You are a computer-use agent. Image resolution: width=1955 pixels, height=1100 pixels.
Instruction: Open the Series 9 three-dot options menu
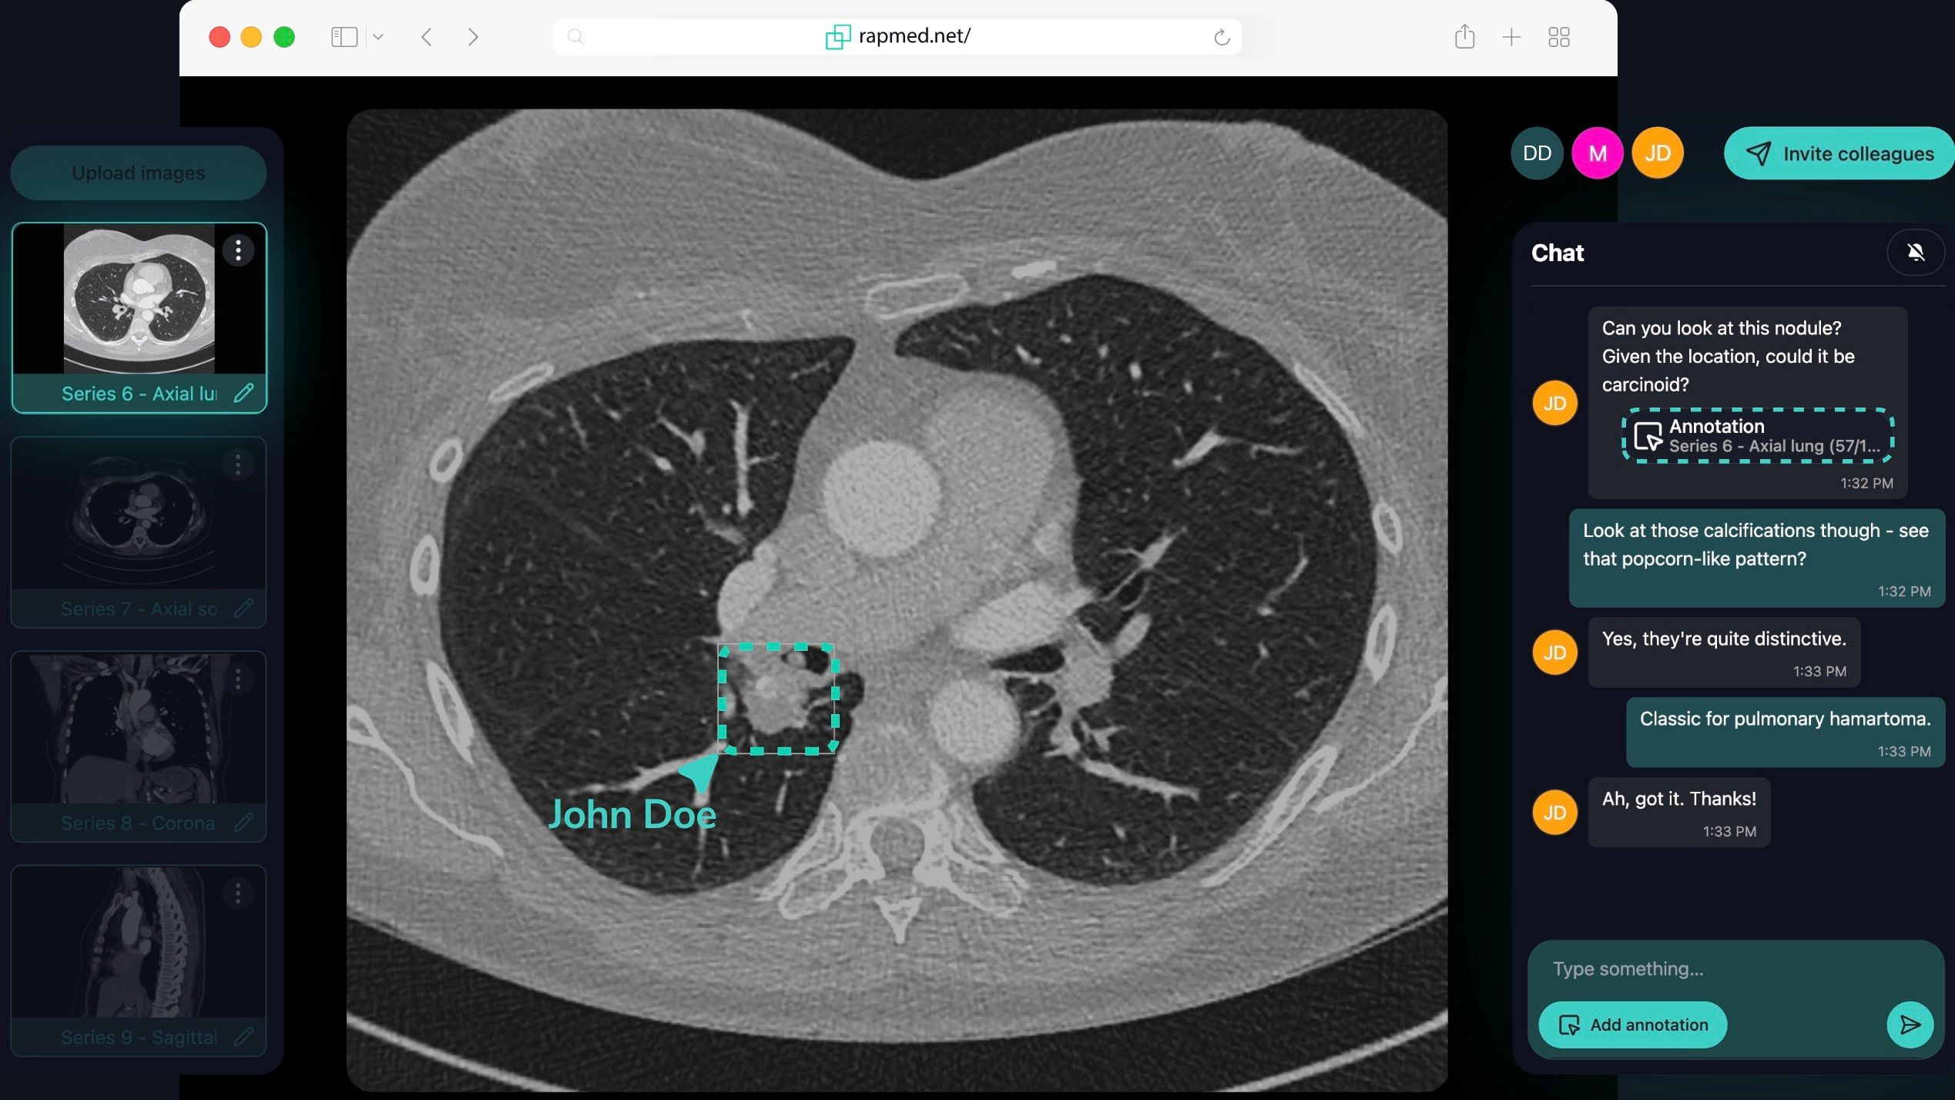(x=238, y=894)
